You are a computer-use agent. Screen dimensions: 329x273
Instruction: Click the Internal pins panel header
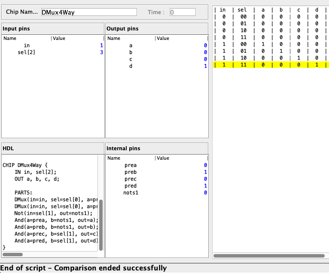157,149
